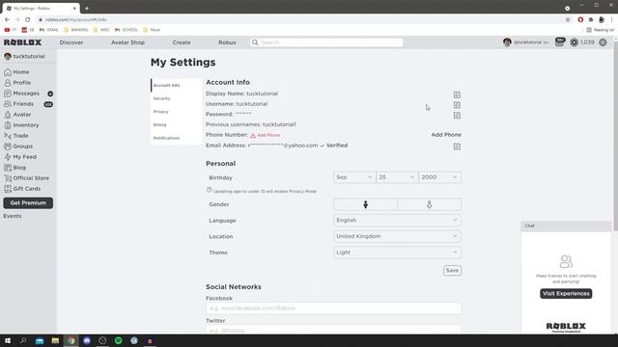Switch to the Security settings tab
Image resolution: width=618 pixels, height=347 pixels.
click(176, 98)
